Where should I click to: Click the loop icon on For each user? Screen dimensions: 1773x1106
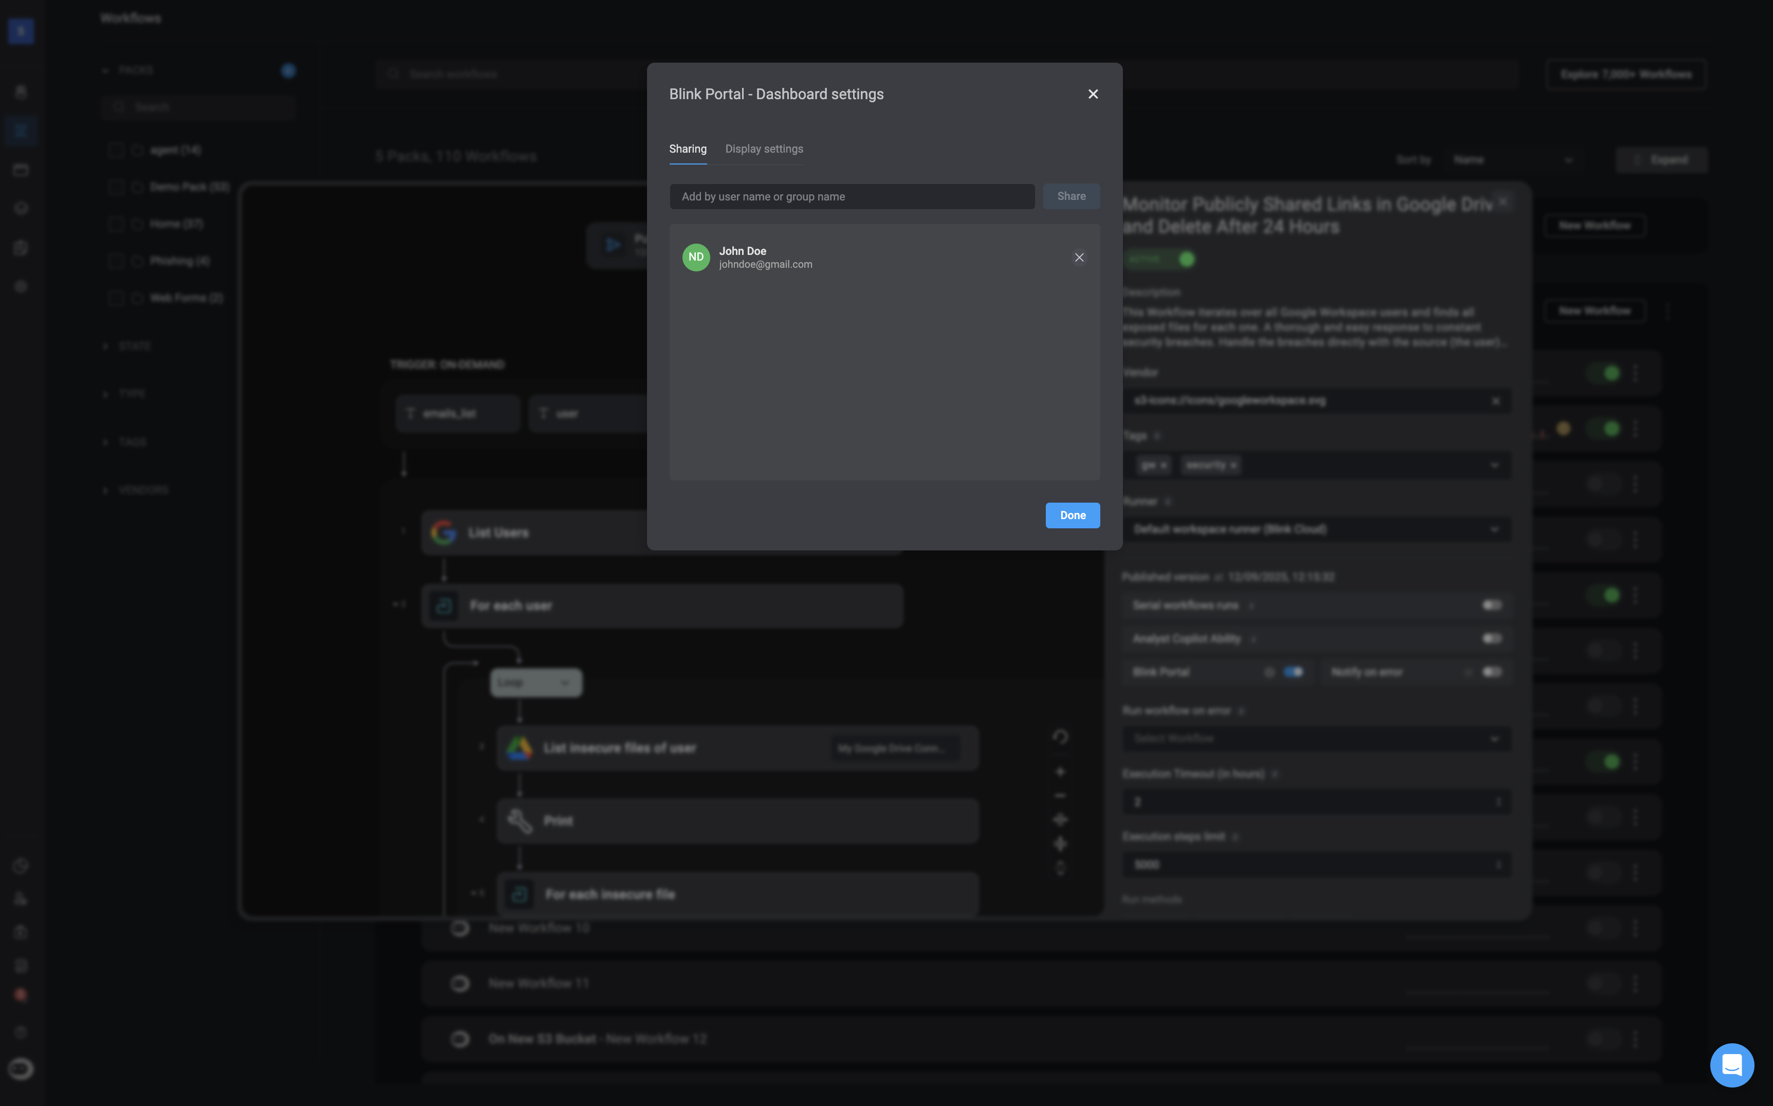coord(443,605)
